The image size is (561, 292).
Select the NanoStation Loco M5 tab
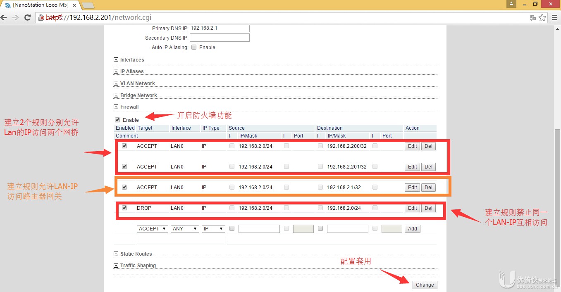(x=40, y=5)
